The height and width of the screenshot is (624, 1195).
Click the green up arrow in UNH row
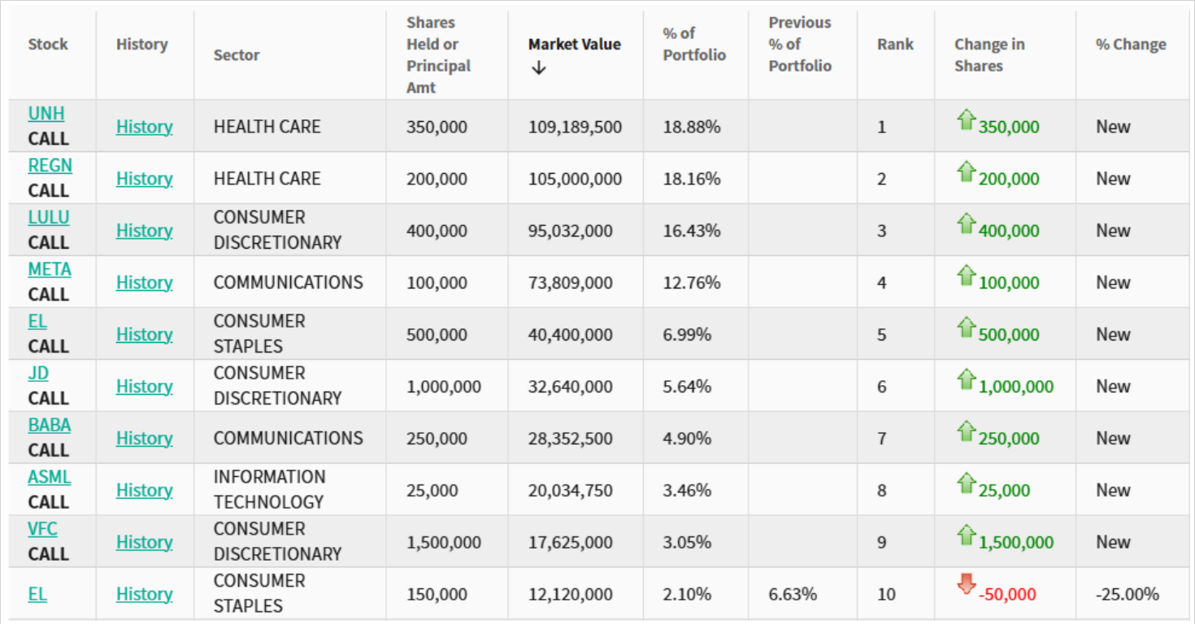click(966, 121)
